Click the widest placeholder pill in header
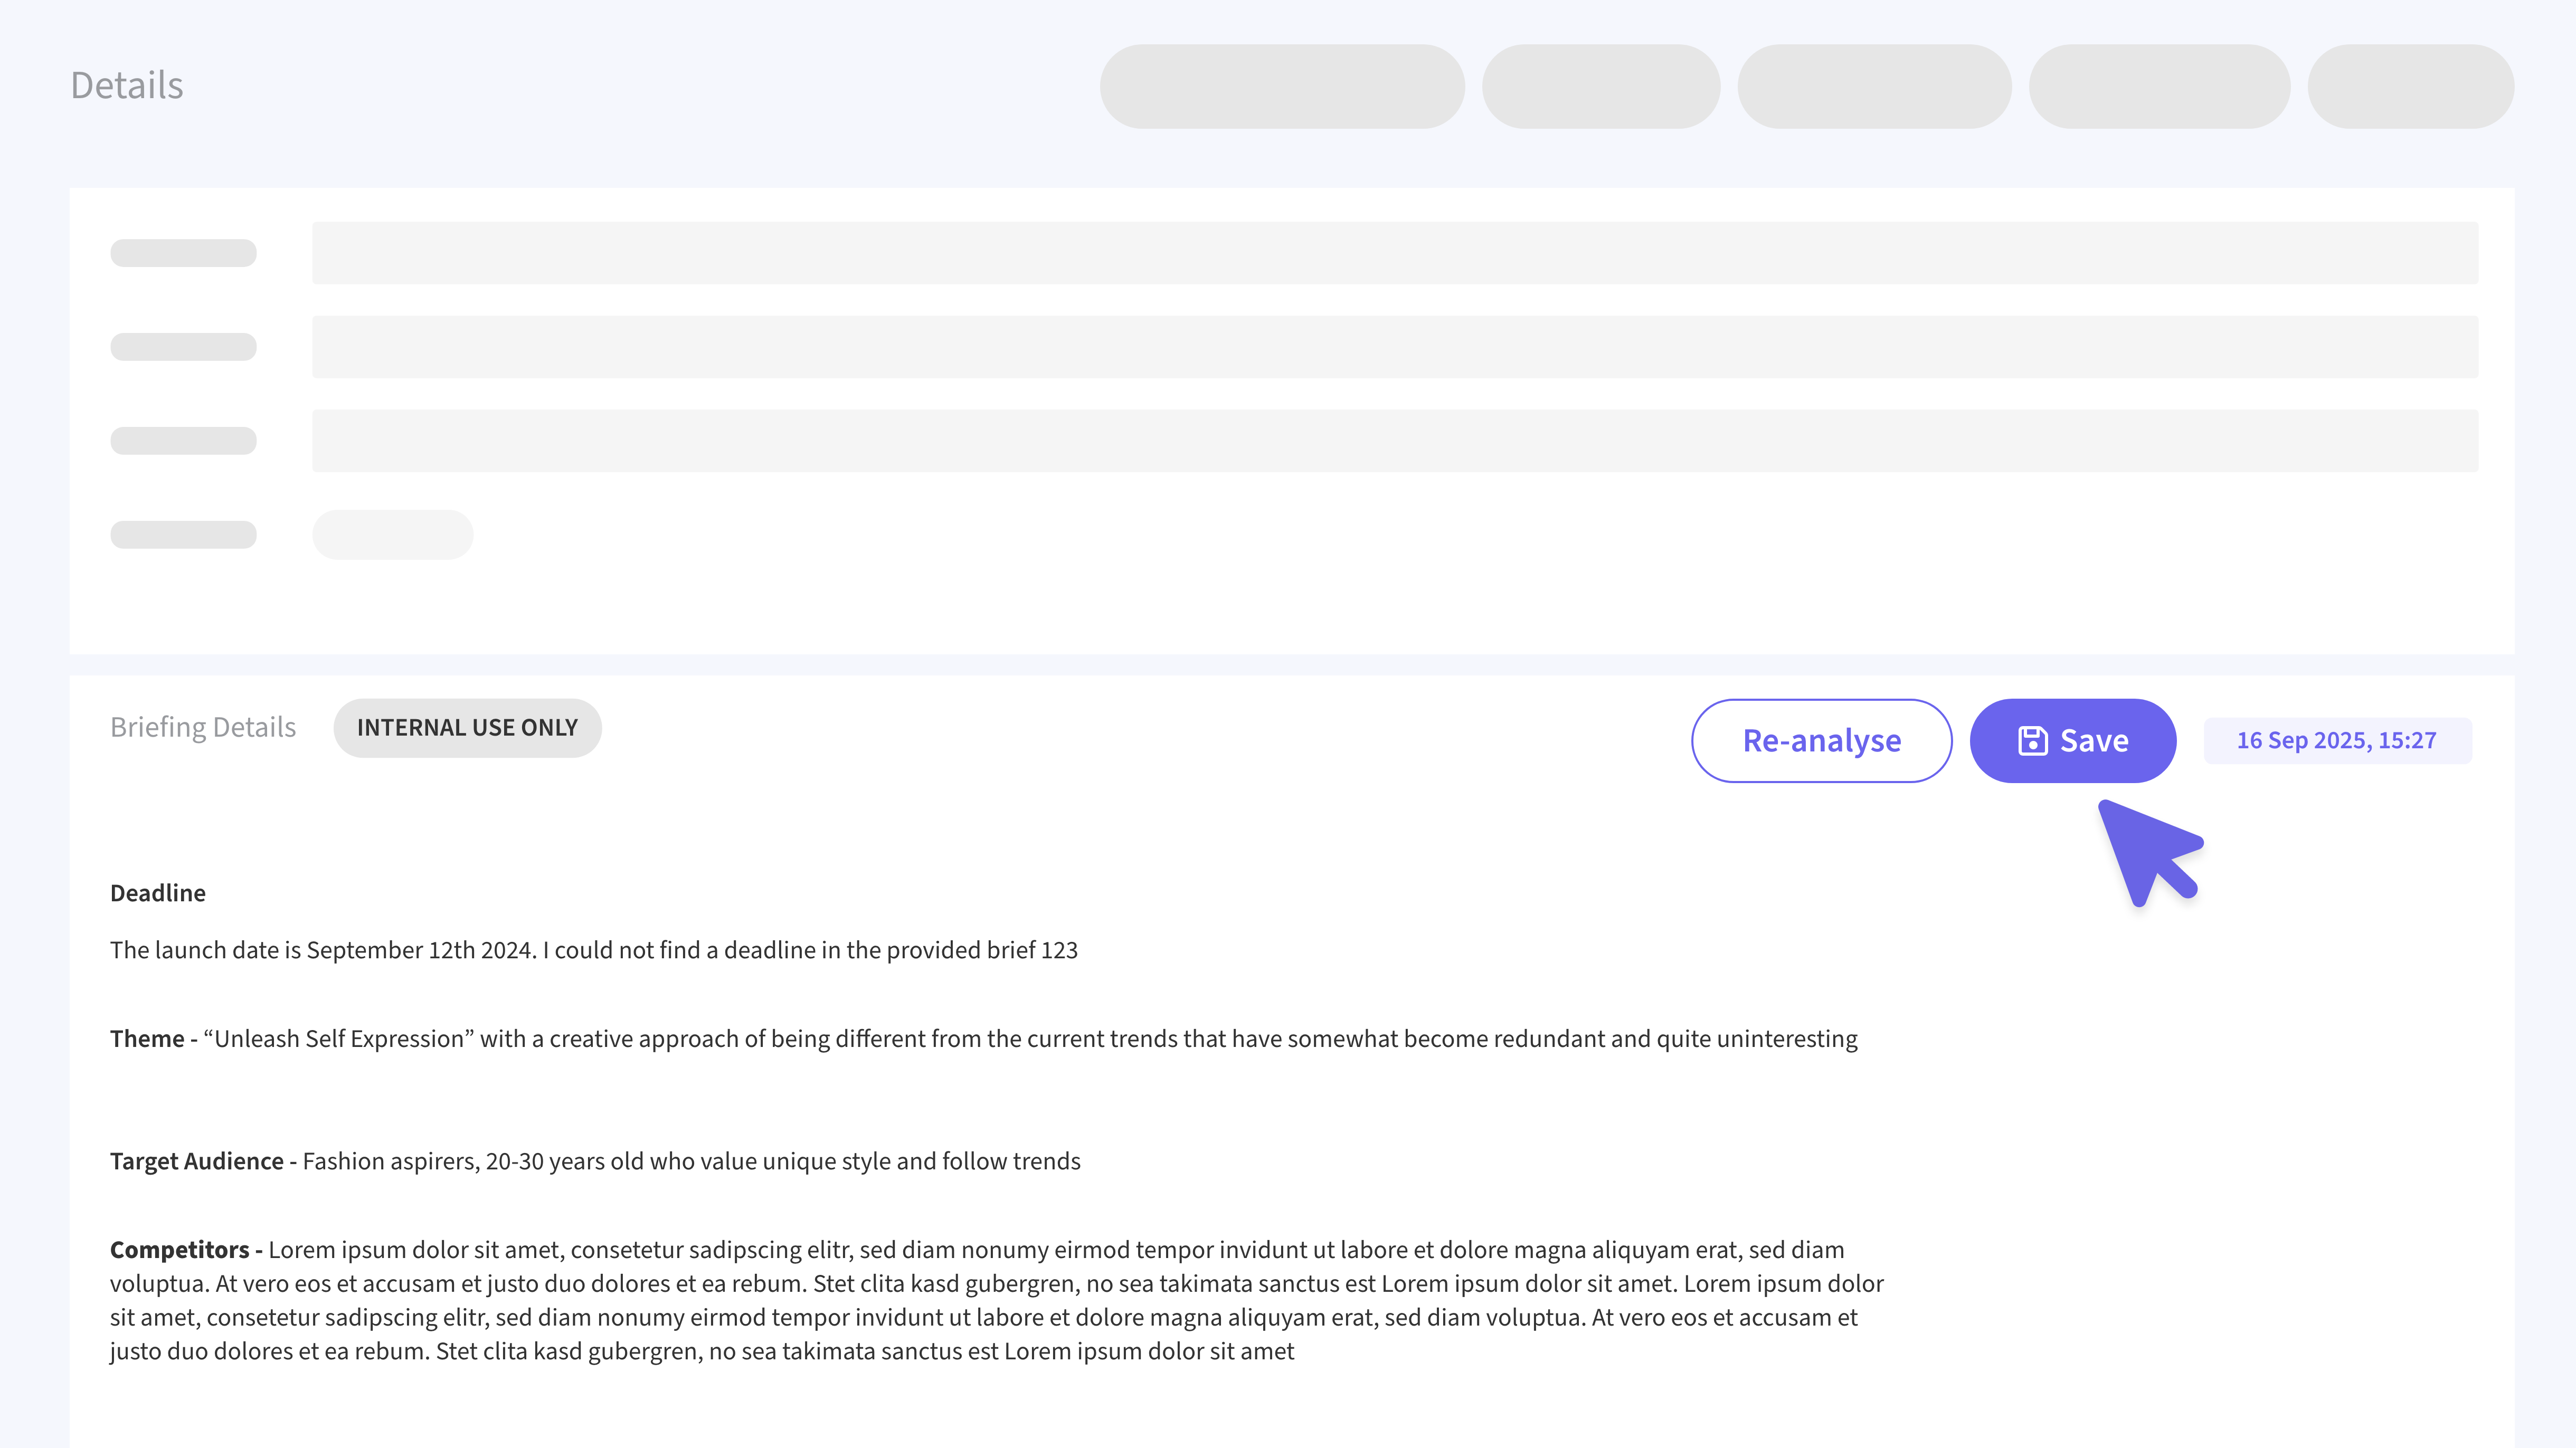The width and height of the screenshot is (2576, 1448). pos(1282,86)
